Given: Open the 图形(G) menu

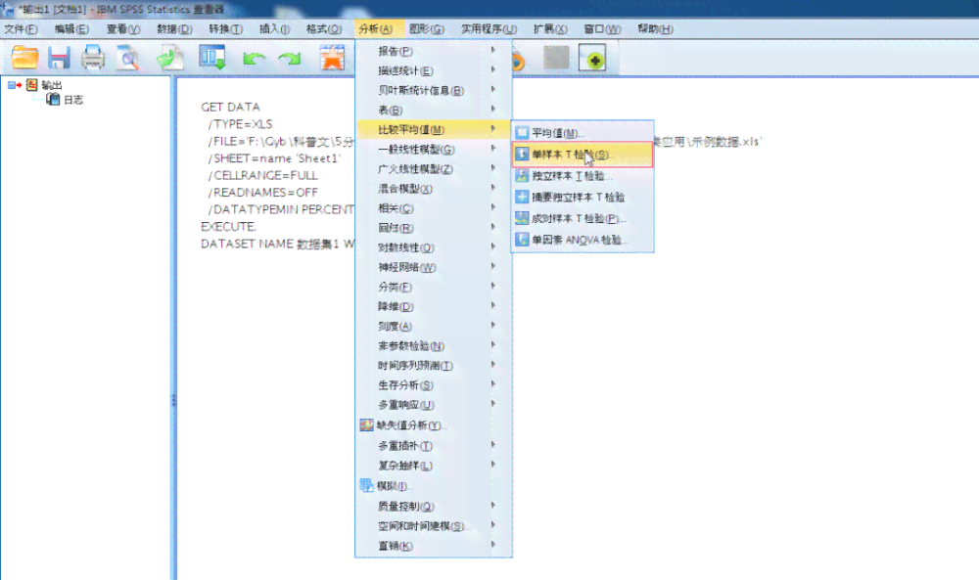Looking at the screenshot, I should (427, 28).
